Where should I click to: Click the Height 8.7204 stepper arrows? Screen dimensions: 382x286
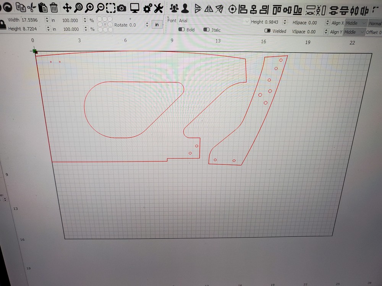click(48, 29)
